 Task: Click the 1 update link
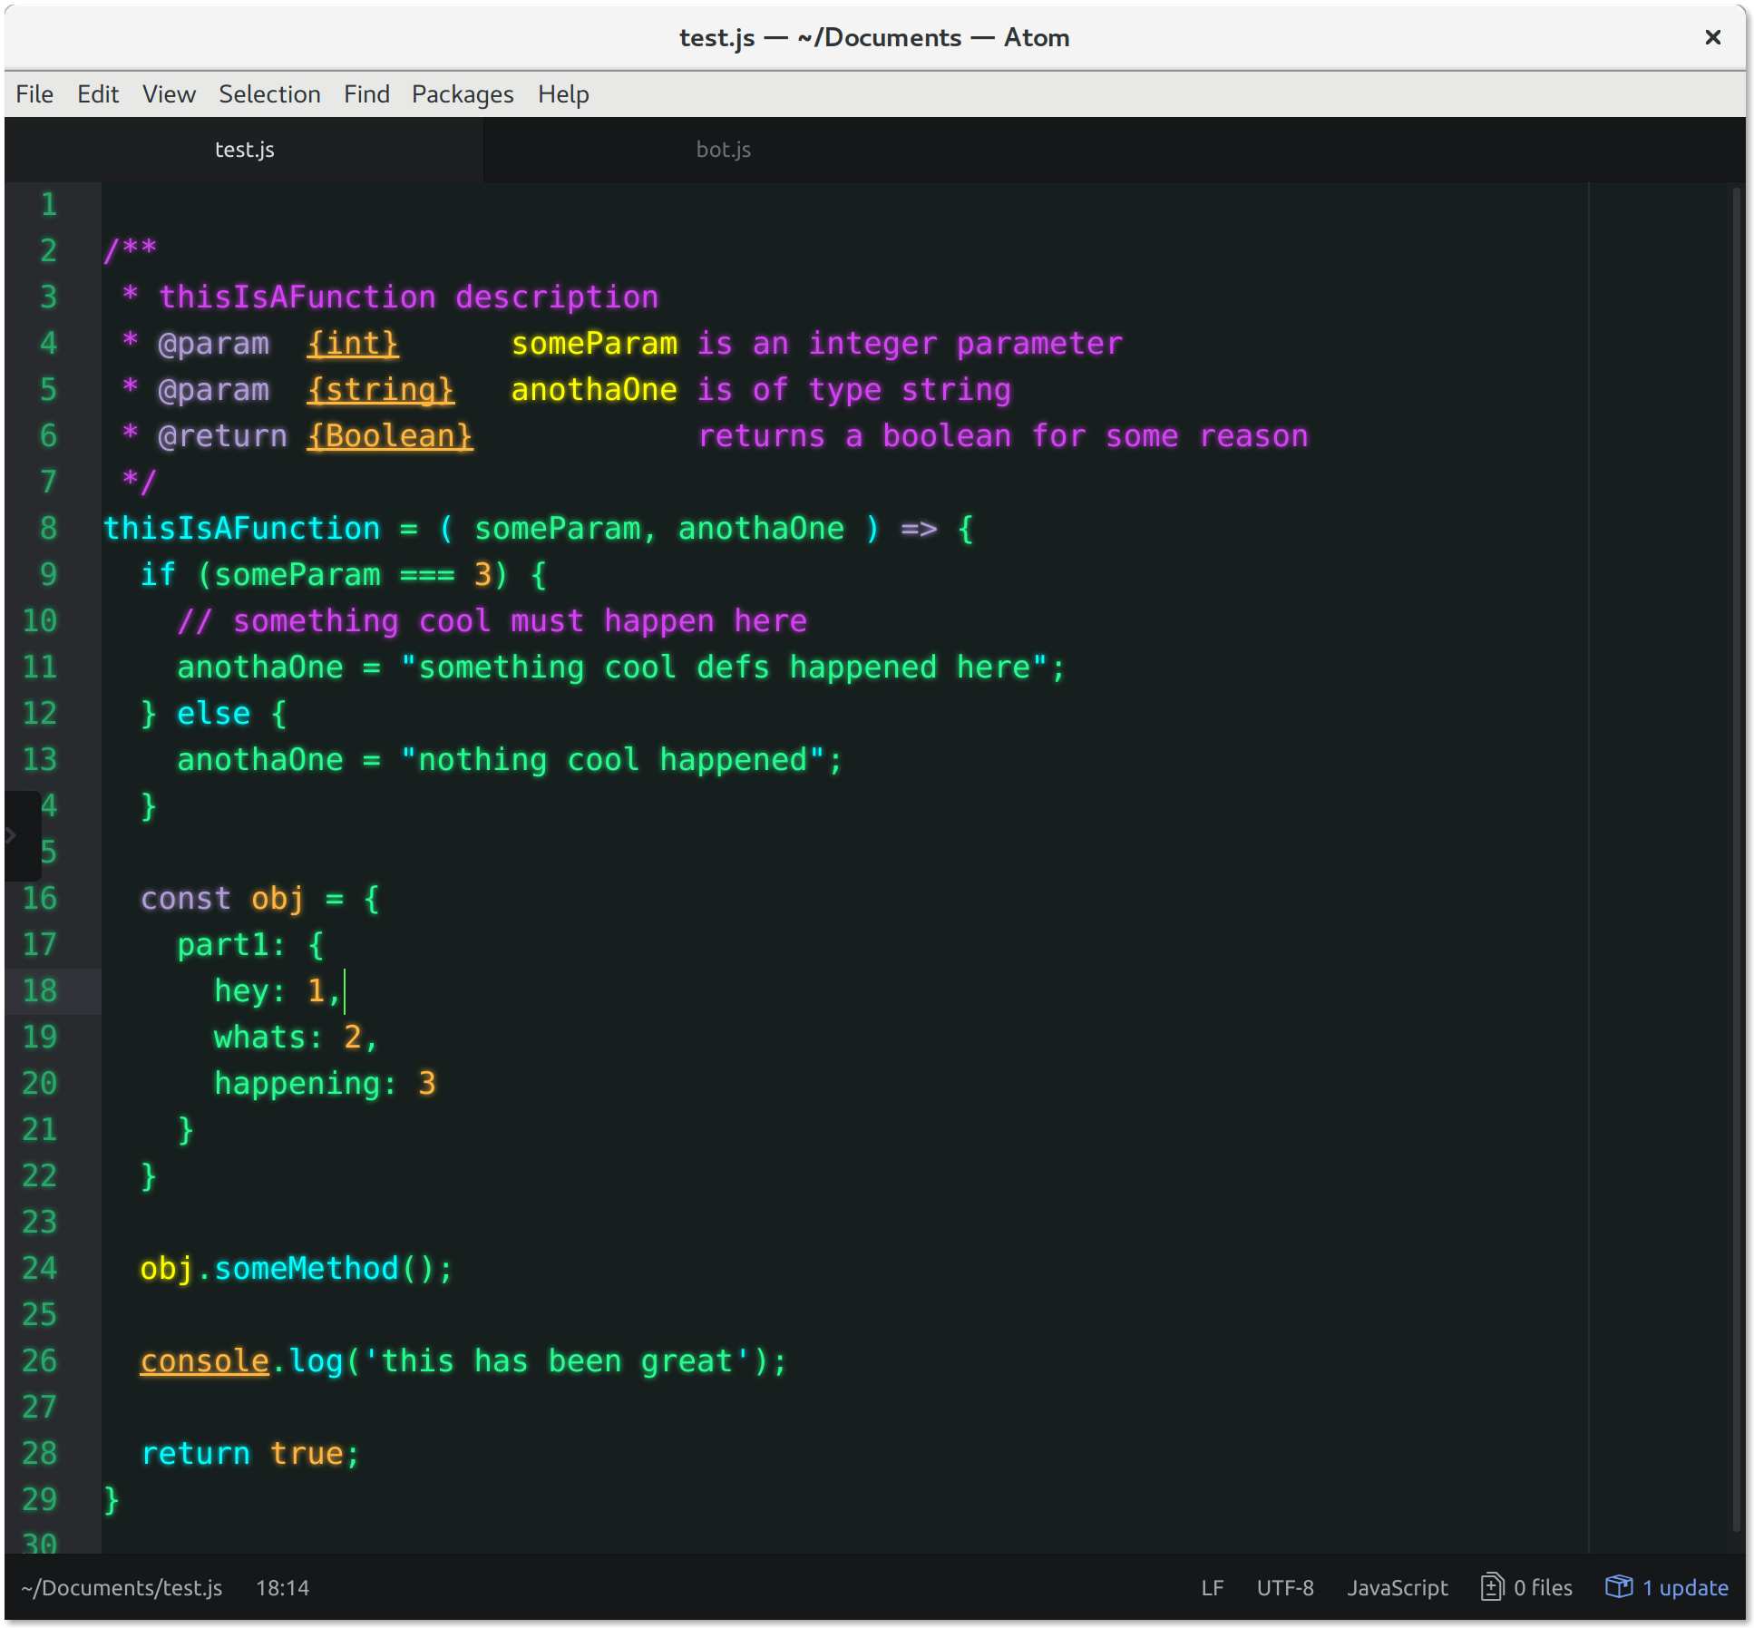[x=1685, y=1588]
